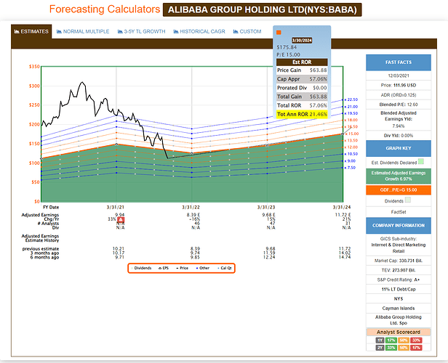Click the x 9.00 P/E multiple label
The image size is (448, 363).
350,161
